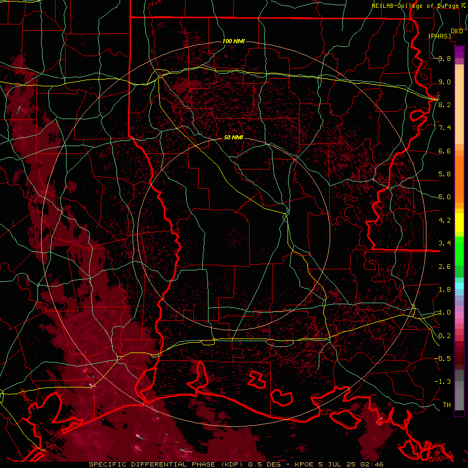Pick the pink segment of the color bar
The width and height of the screenshot is (468, 468).
click(x=459, y=315)
